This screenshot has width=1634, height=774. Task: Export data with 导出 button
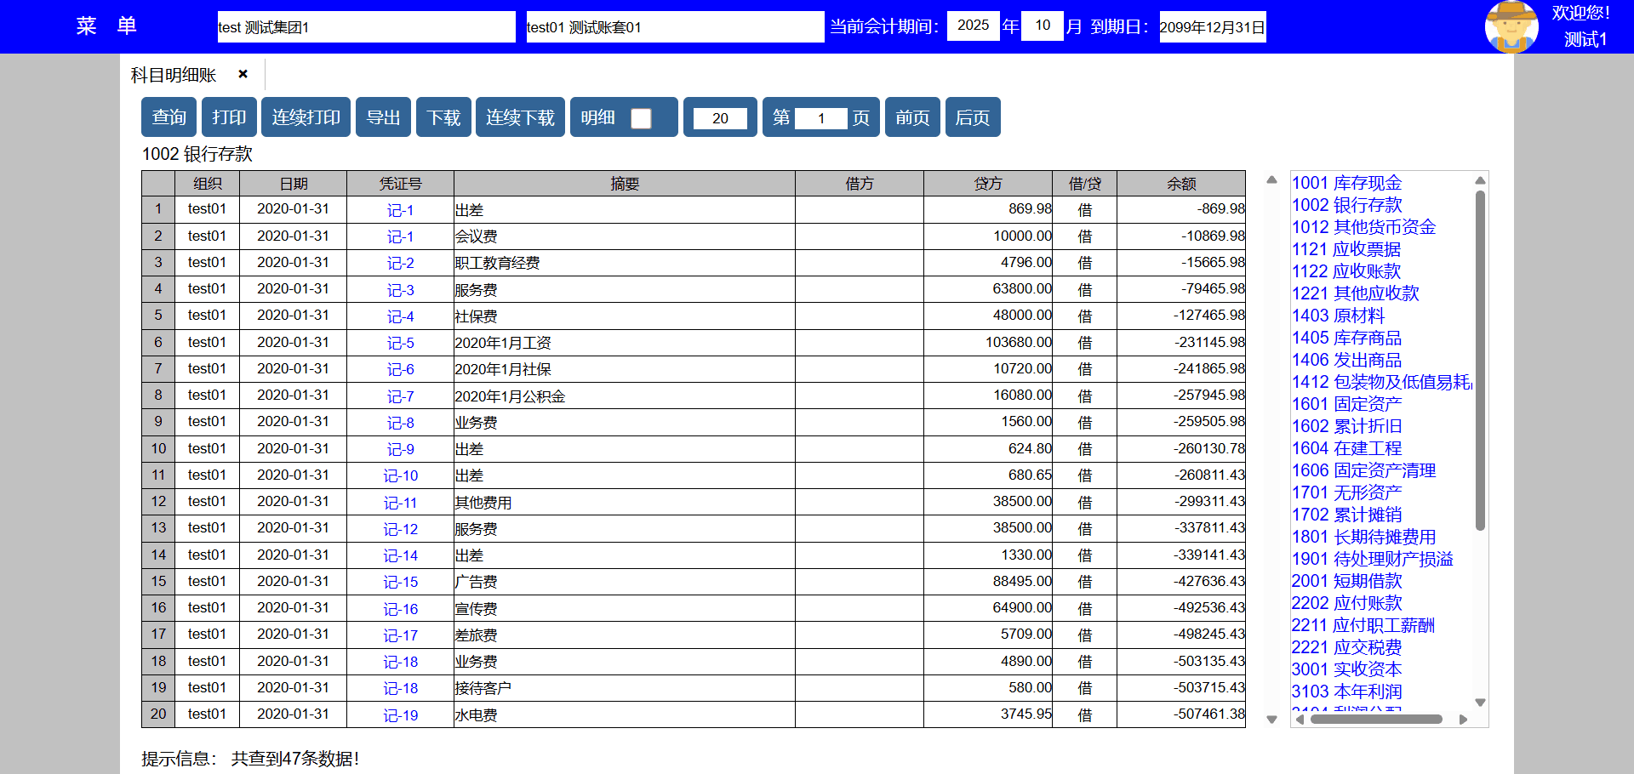tap(383, 117)
